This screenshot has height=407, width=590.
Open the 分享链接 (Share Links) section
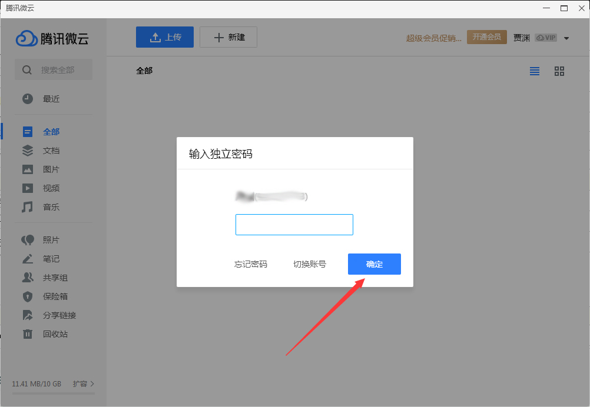click(x=51, y=315)
